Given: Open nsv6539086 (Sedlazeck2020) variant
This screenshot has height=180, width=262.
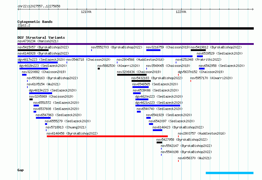Looking at the screenshot, I should point(156,90).
